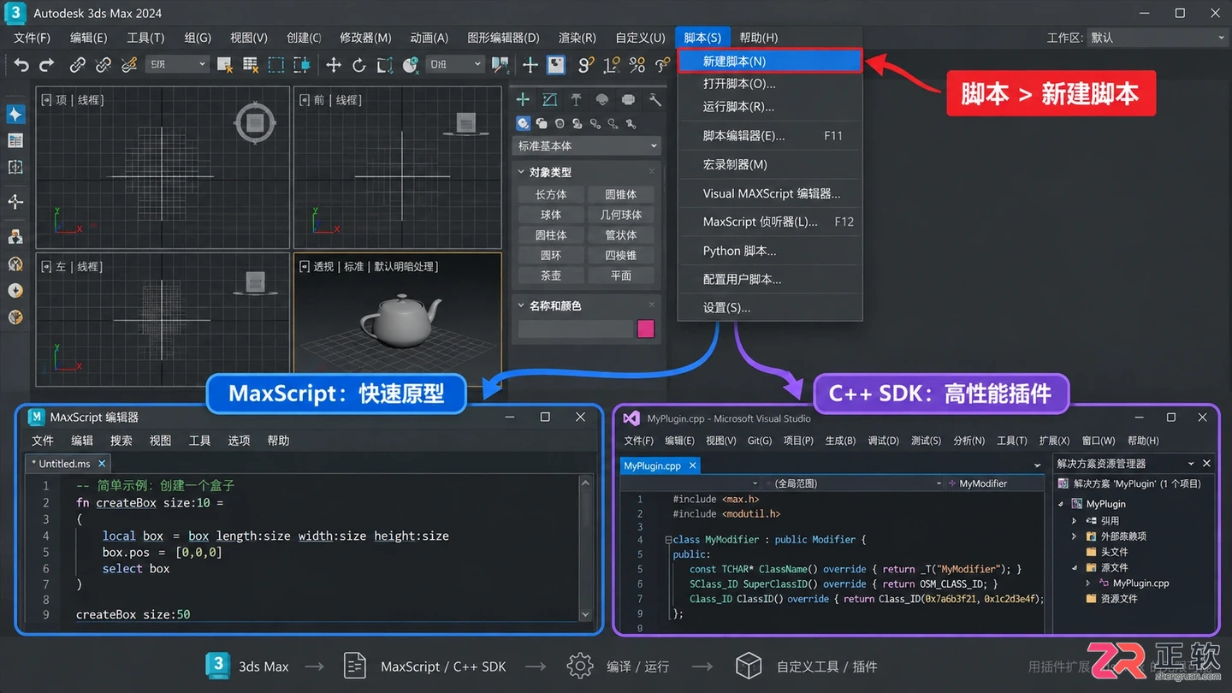Collapse the 源文件 folder in Solution Explorer

click(1075, 567)
